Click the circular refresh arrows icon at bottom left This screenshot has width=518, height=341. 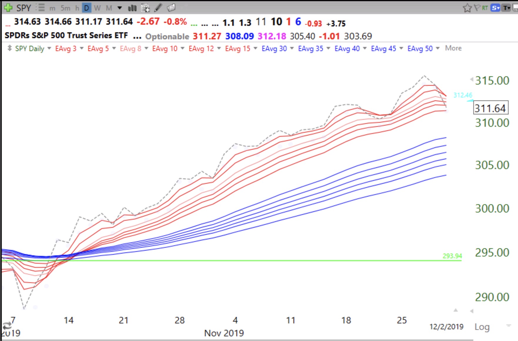(x=7, y=325)
